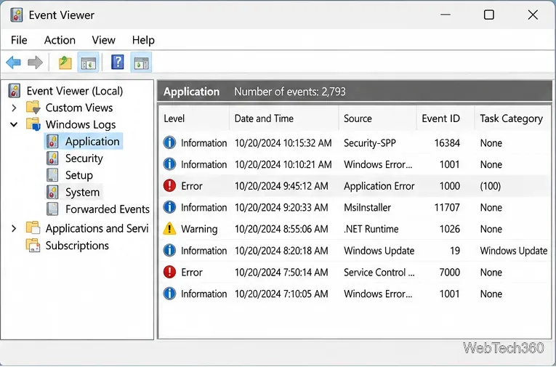
Task: Click the info icon of MsiInstaller event
Action: coord(169,207)
